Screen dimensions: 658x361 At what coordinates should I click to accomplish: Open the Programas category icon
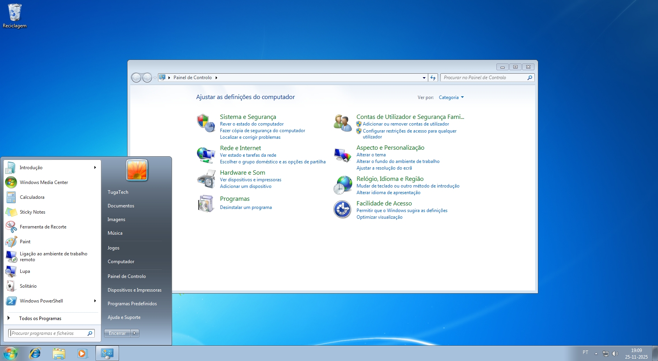pyautogui.click(x=206, y=203)
